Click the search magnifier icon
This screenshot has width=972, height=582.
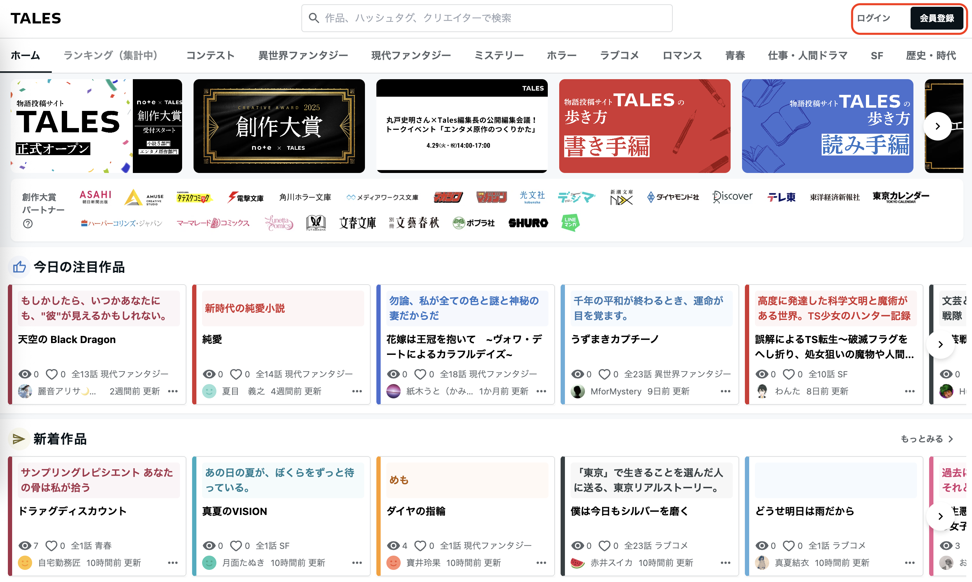click(314, 18)
